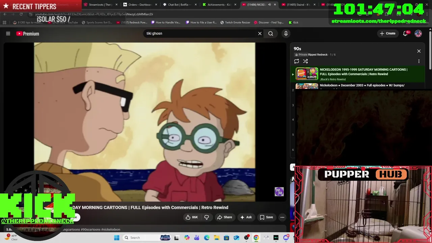Open Kick bookmark
The height and width of the screenshot is (243, 432).
[x=293, y=23]
